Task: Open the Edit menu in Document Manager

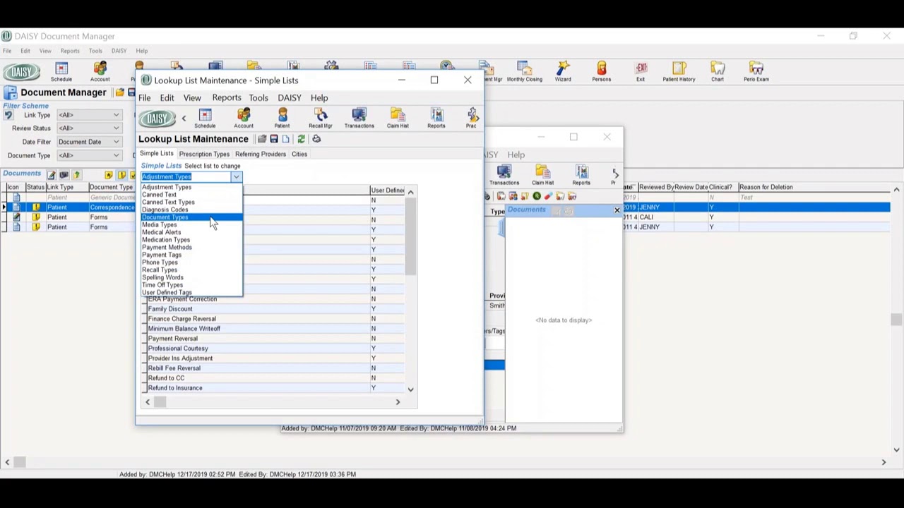Action: tap(25, 51)
